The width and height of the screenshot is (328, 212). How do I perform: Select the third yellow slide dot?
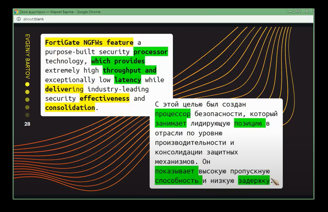click(27, 100)
